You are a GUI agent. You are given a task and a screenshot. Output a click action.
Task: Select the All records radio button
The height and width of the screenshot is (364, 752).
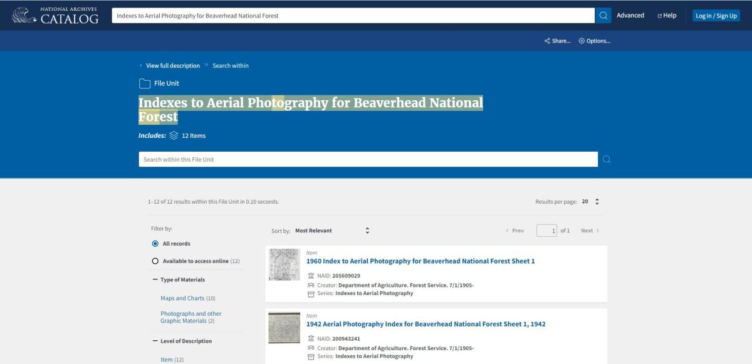[155, 244]
